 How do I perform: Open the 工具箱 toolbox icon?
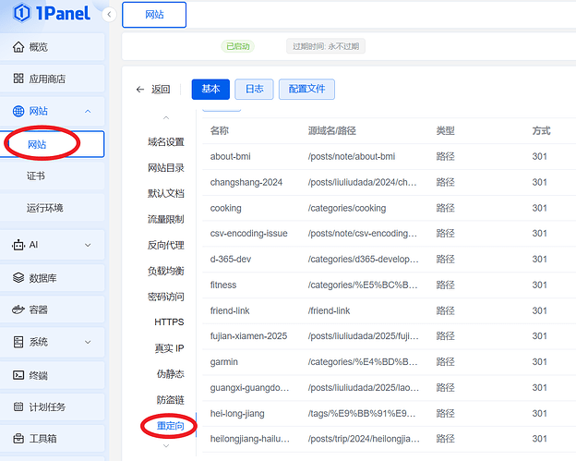[x=18, y=440]
